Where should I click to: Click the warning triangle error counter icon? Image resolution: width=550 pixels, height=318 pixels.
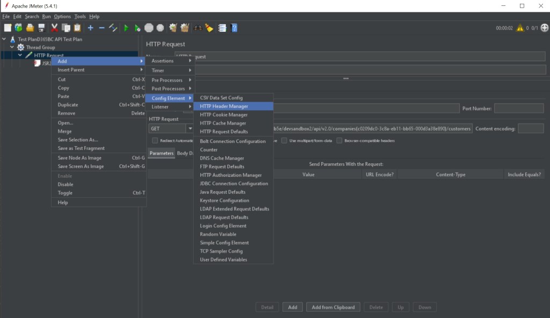(519, 28)
